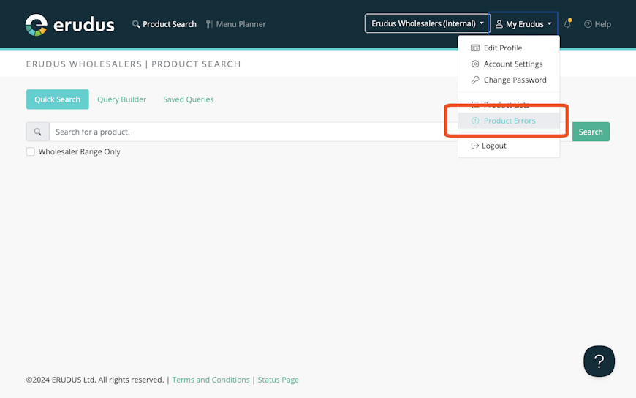Switch to the Quick Search tab
The image size is (636, 398).
pyautogui.click(x=58, y=99)
